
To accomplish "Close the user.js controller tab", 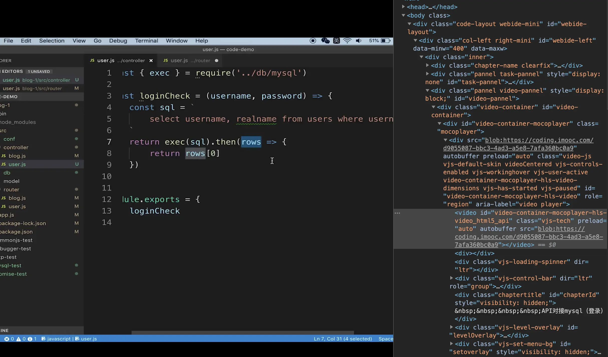I will pyautogui.click(x=151, y=61).
